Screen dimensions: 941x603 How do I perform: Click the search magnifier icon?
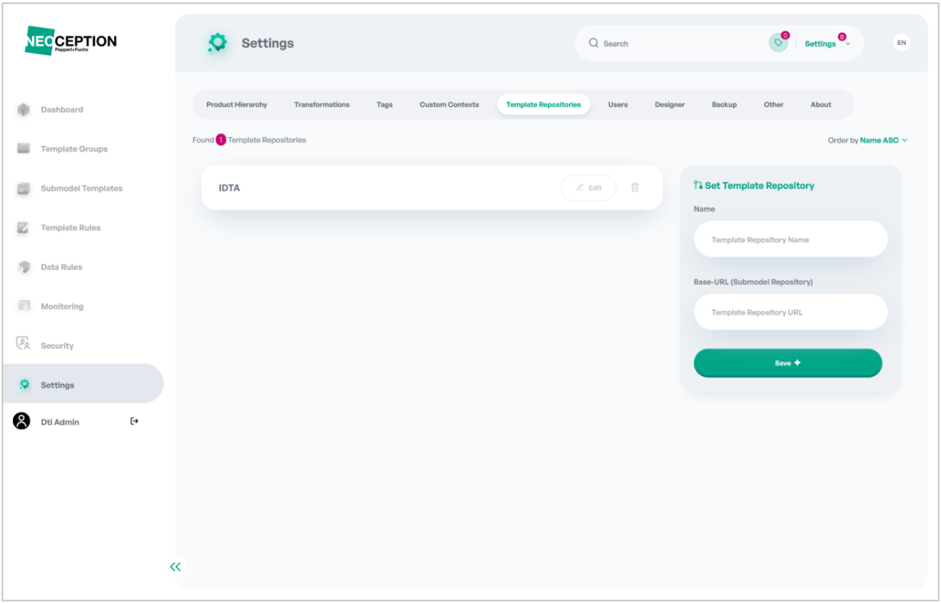594,43
